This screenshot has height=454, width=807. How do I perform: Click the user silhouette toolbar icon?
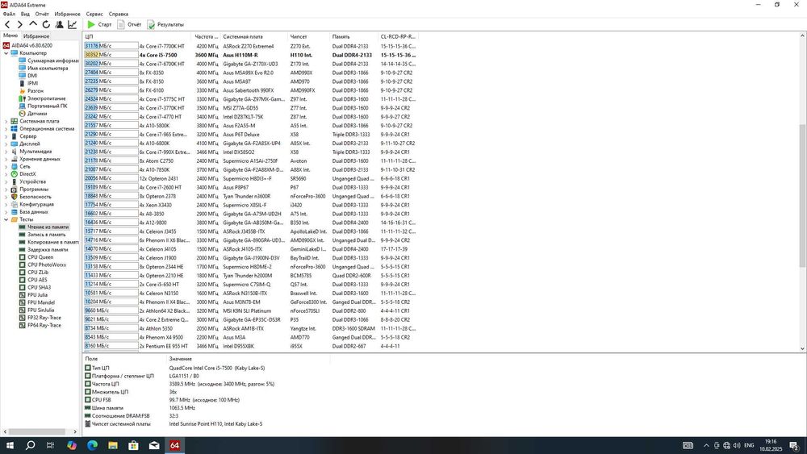point(59,24)
